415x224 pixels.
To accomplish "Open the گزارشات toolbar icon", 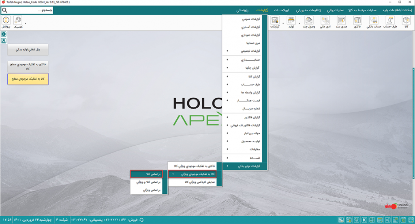I will (275, 22).
